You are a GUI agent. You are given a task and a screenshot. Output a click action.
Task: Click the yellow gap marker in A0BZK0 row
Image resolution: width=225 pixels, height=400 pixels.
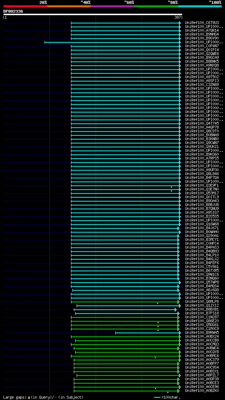point(168,392)
